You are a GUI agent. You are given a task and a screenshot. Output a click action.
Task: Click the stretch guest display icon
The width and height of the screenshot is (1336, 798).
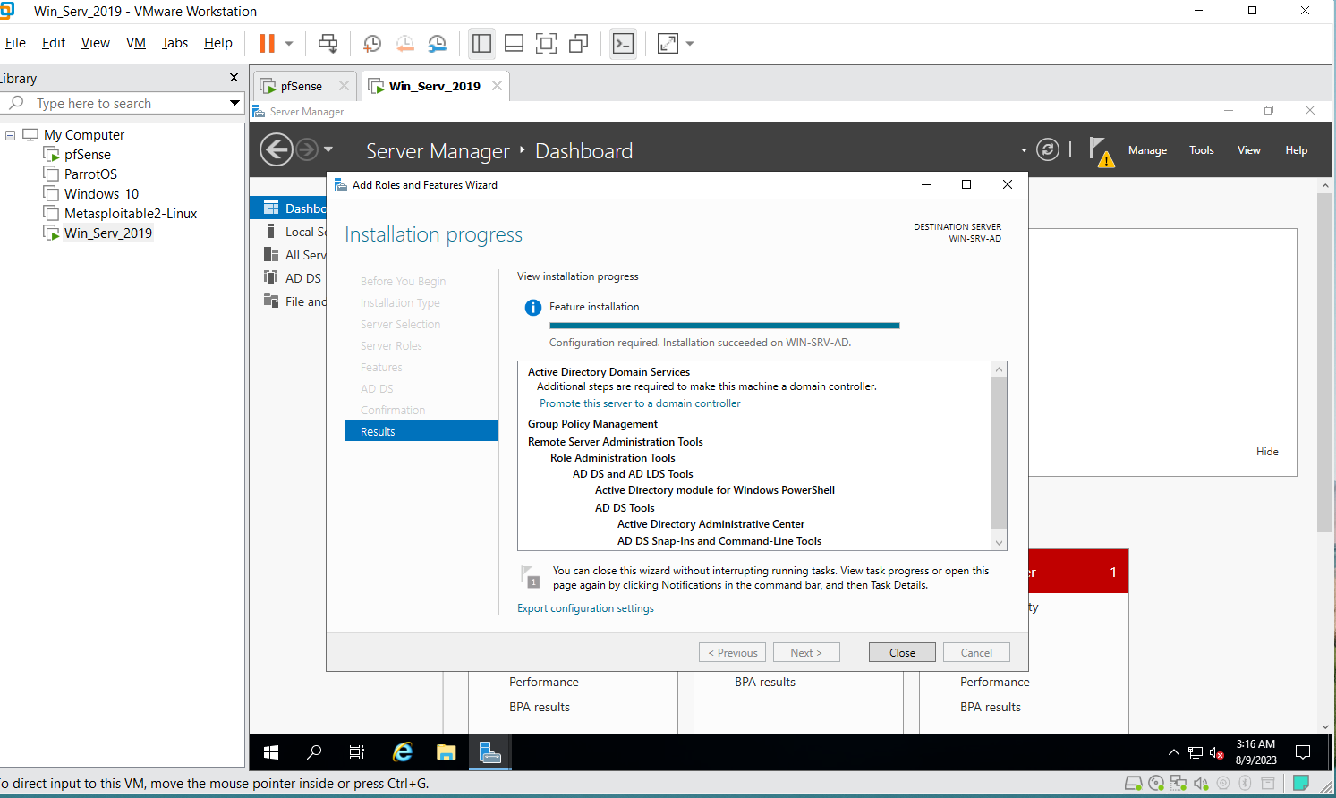668,43
